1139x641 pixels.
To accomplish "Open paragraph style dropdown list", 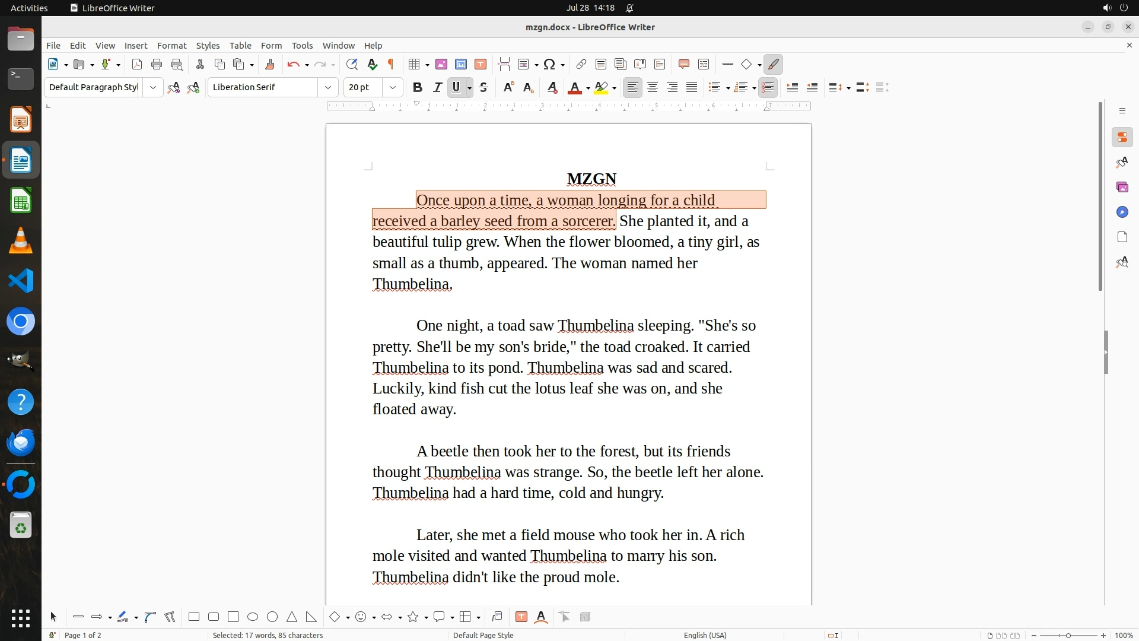I will pos(153,88).
